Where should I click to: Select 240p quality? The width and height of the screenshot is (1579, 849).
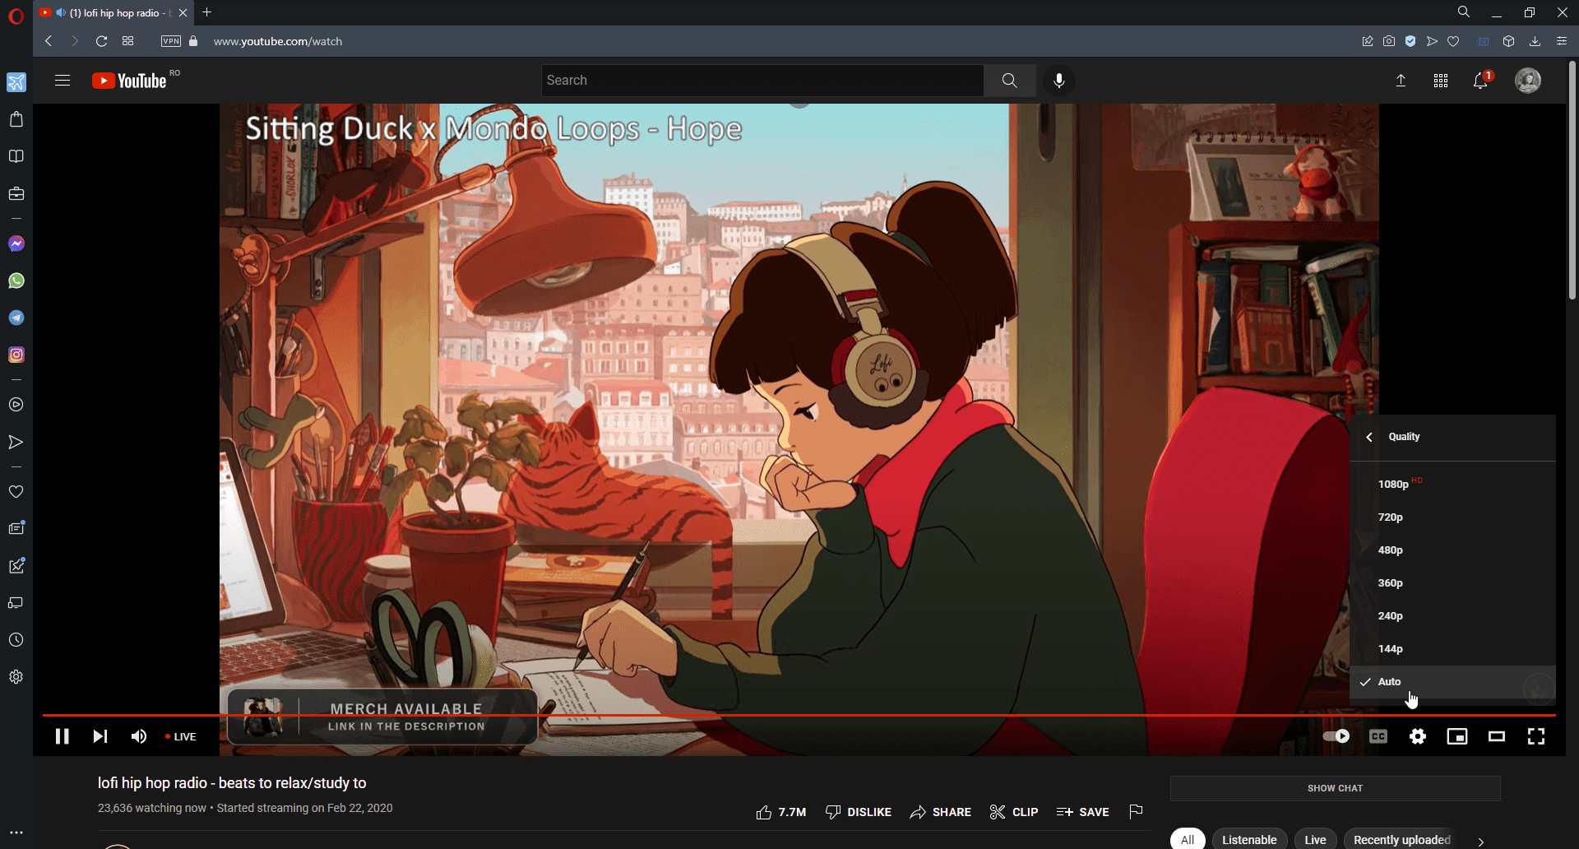click(x=1452, y=616)
